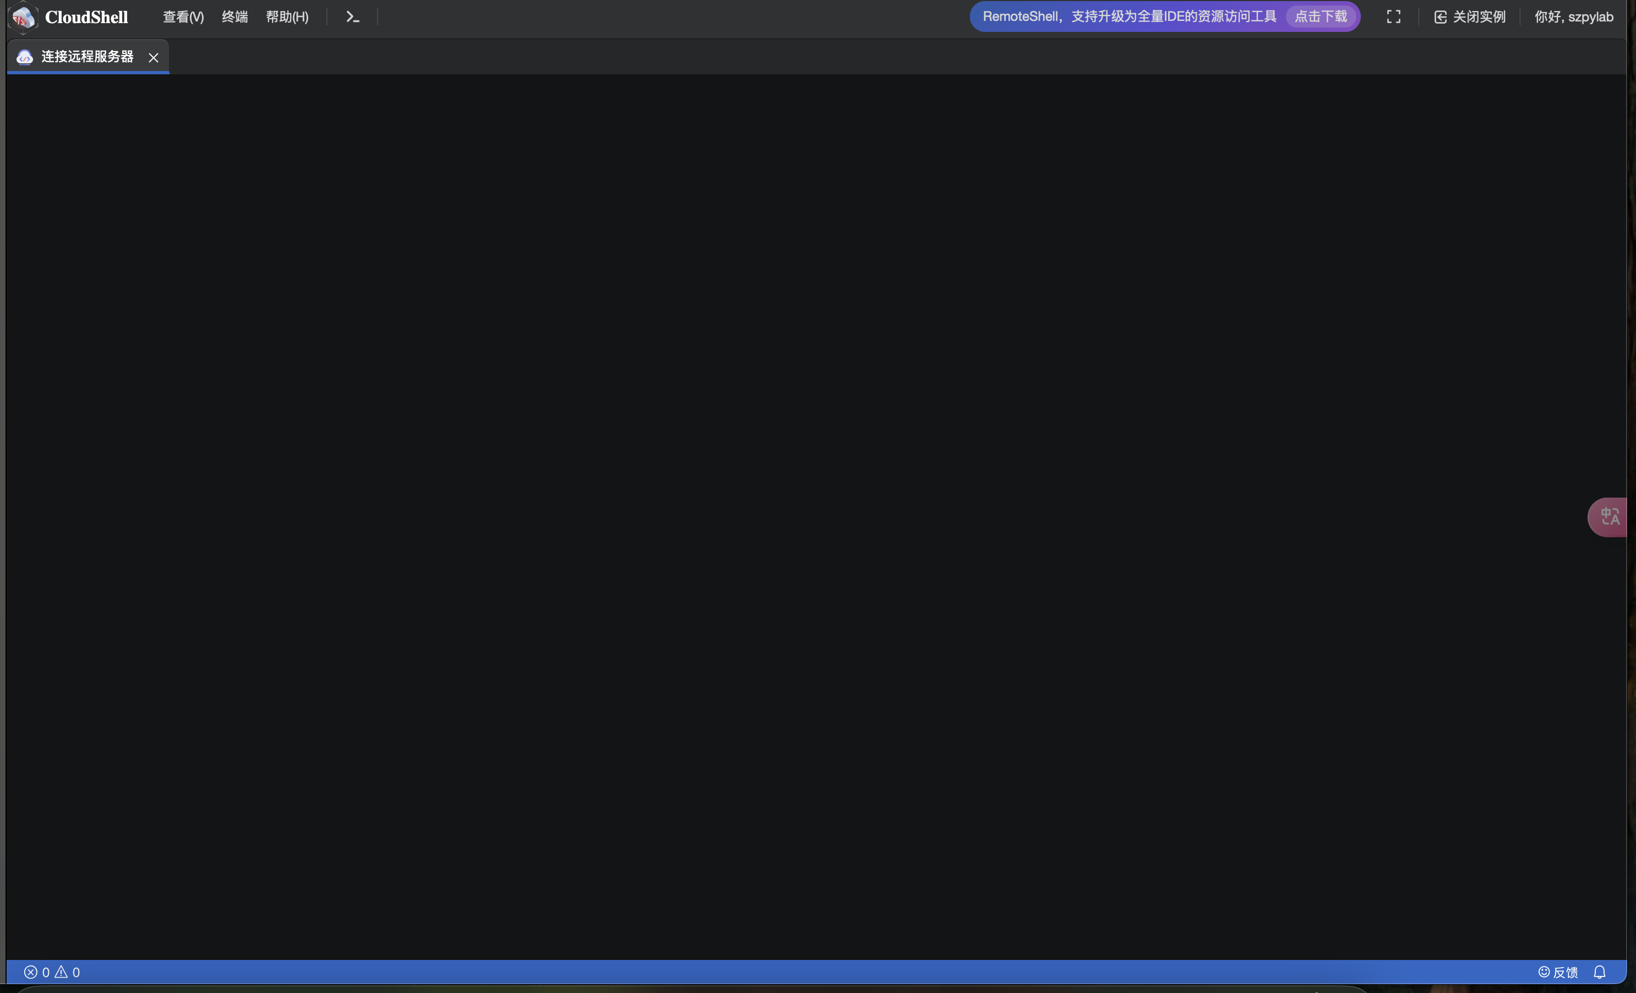Click the cloud icon on 连接远程服务器 tab

coord(25,57)
